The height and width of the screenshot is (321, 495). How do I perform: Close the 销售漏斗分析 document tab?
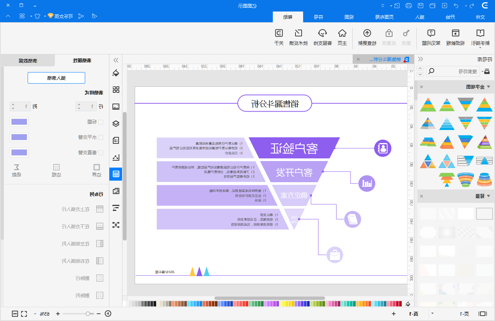[x=358, y=59]
